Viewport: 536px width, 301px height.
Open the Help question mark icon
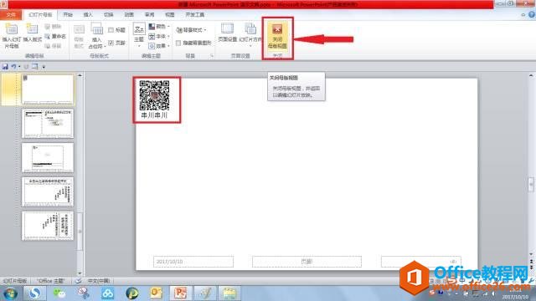tap(532, 15)
